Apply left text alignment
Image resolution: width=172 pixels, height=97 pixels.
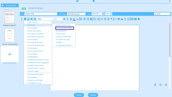tap(81, 19)
